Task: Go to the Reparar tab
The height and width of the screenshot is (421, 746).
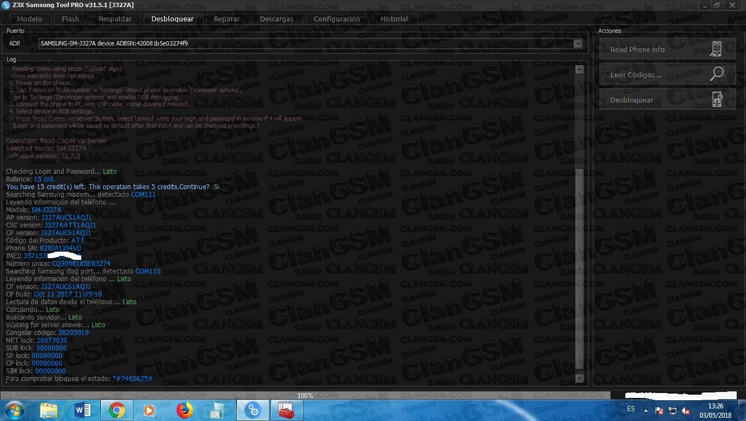Action: pyautogui.click(x=227, y=19)
